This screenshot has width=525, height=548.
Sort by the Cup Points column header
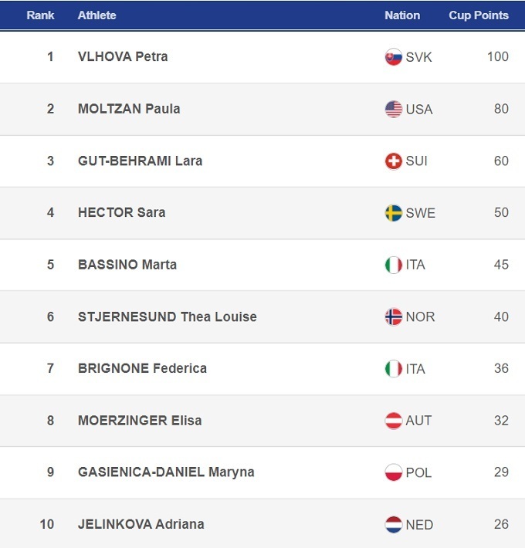click(x=479, y=15)
